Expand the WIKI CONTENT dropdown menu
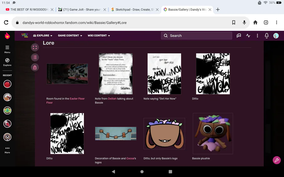The height and width of the screenshot is (177, 284). (x=99, y=36)
